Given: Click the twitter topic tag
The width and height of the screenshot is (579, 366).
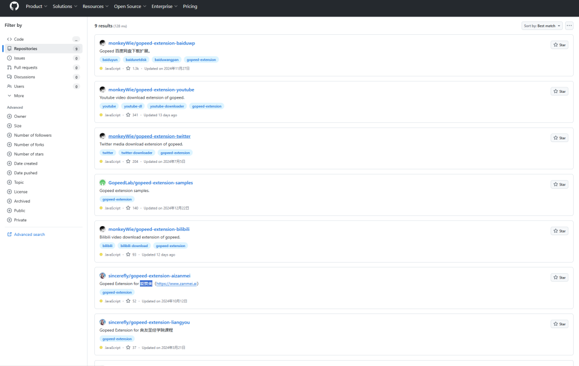Looking at the screenshot, I should [108, 153].
